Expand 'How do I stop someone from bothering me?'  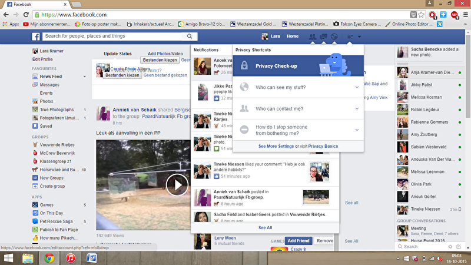coord(298,130)
